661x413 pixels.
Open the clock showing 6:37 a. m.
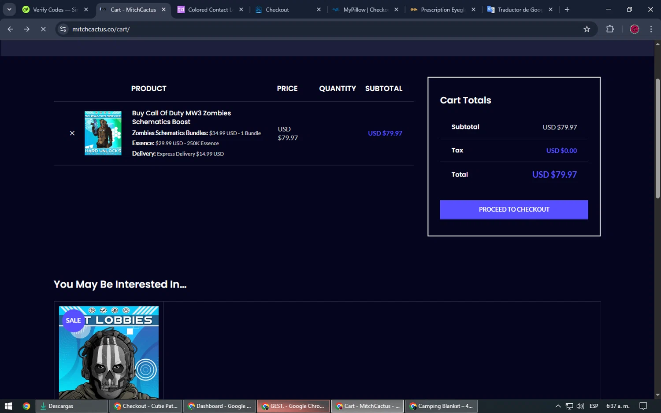pos(618,406)
